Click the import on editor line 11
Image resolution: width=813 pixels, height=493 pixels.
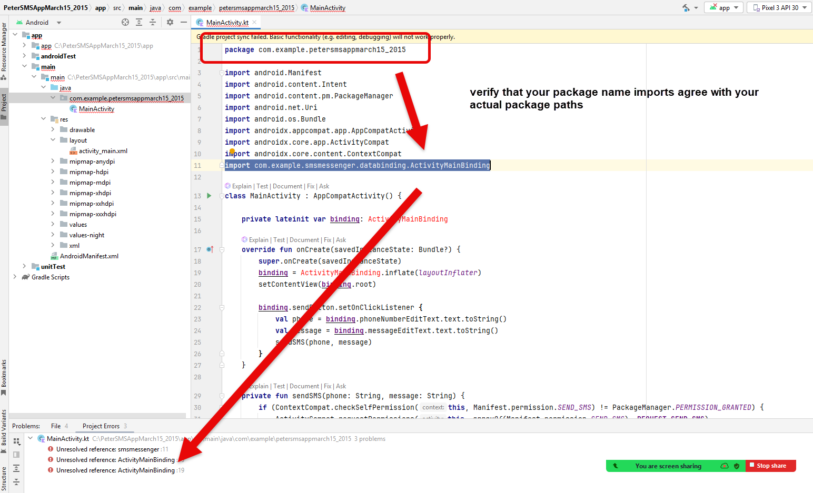tap(358, 165)
